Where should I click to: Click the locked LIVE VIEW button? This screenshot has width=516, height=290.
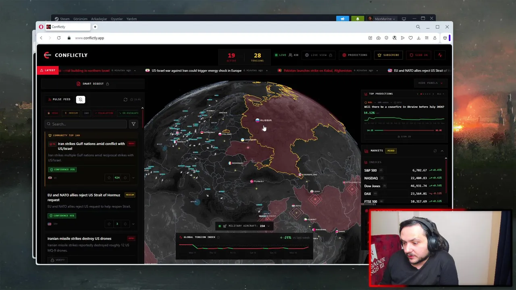[318, 55]
